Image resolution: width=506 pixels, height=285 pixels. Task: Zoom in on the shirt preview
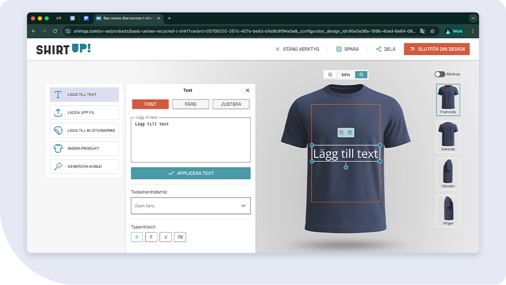pyautogui.click(x=361, y=75)
